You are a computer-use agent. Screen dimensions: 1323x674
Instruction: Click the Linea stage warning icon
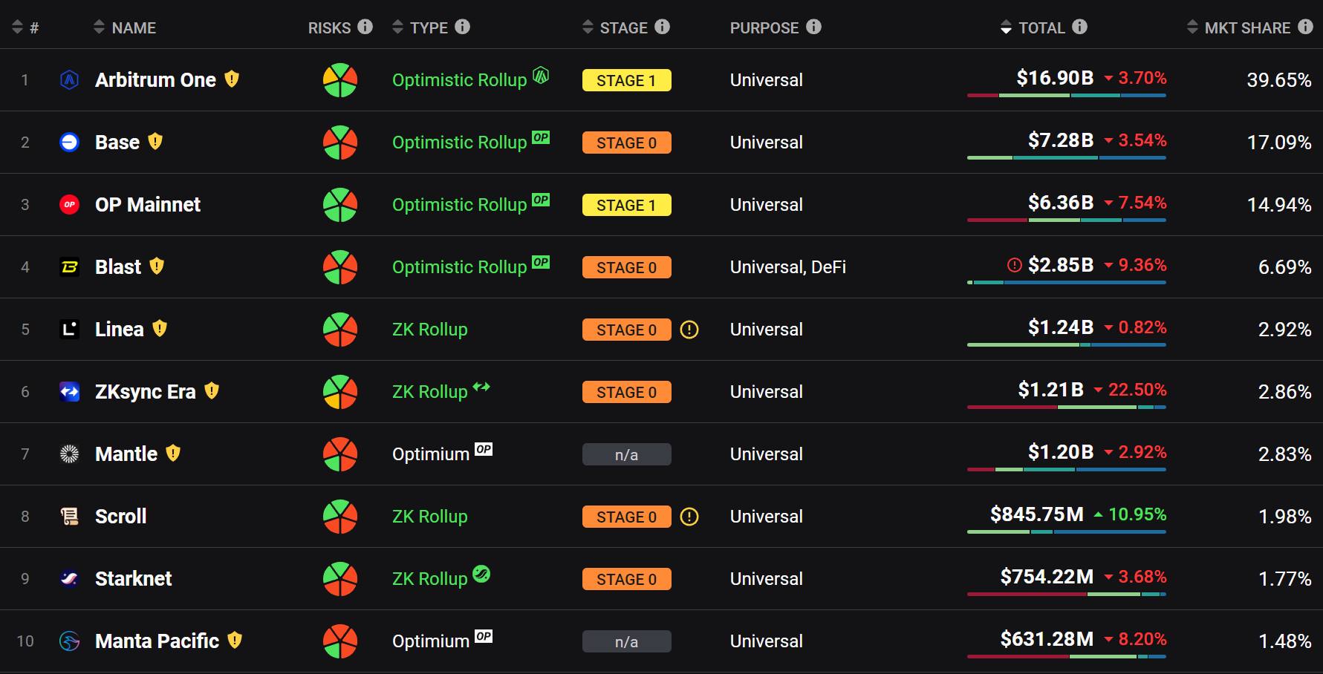point(689,330)
